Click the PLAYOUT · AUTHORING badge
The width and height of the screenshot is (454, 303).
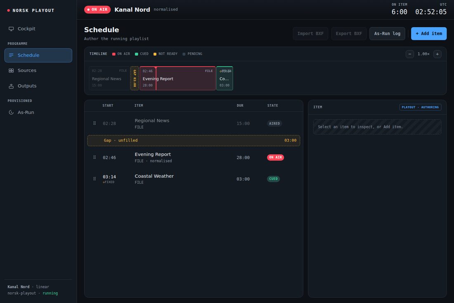point(420,107)
